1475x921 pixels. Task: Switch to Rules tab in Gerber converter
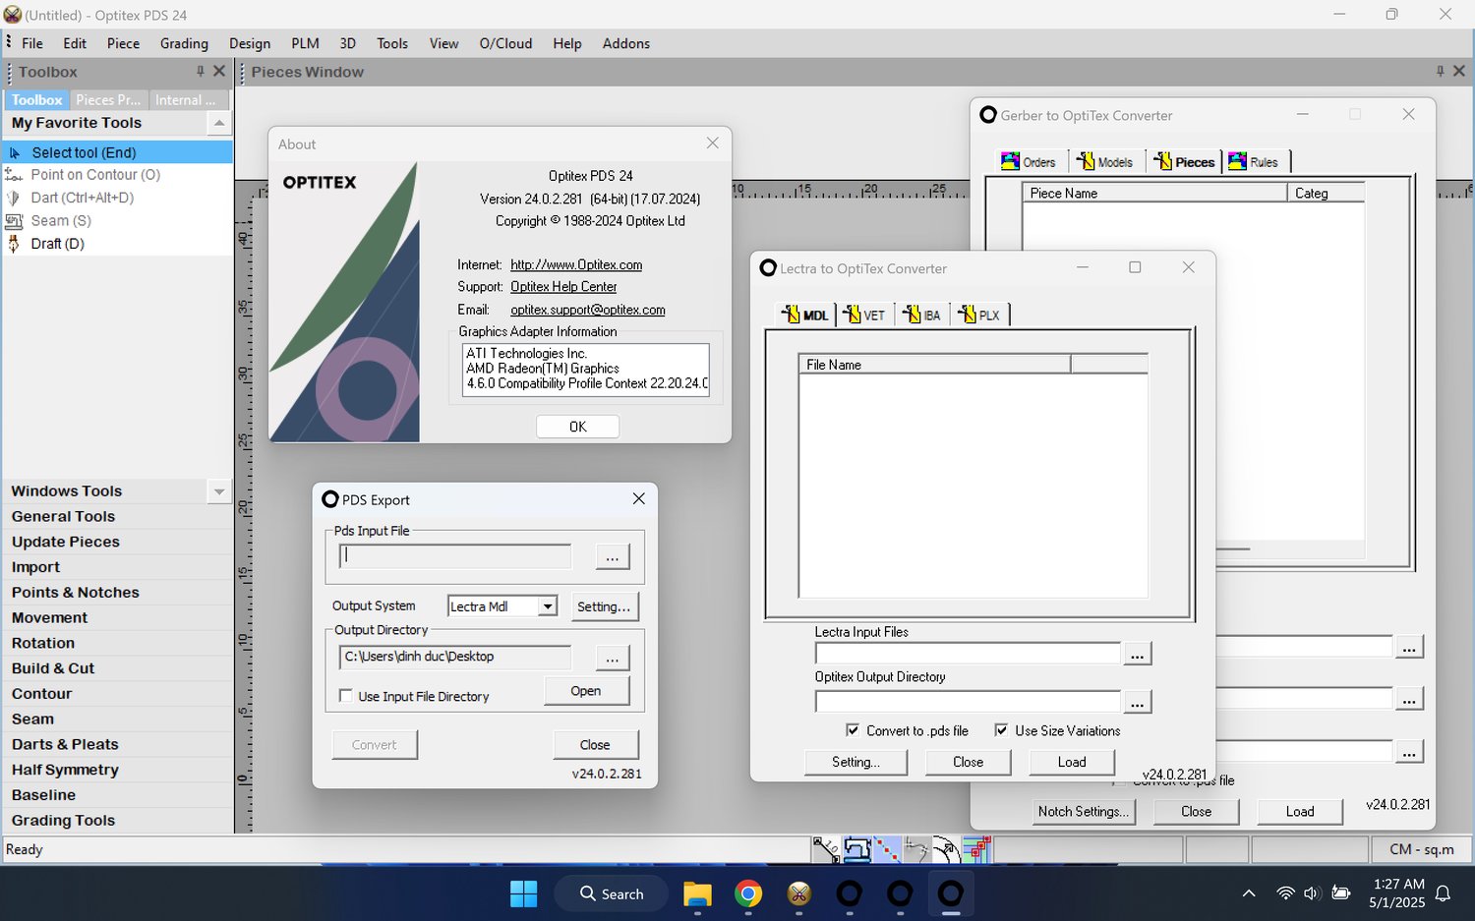click(1254, 162)
